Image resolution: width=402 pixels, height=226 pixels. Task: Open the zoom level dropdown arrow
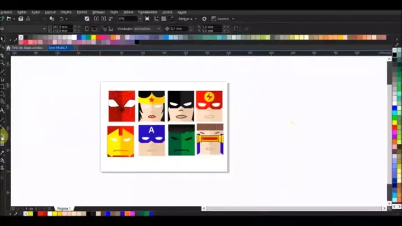click(x=140, y=18)
